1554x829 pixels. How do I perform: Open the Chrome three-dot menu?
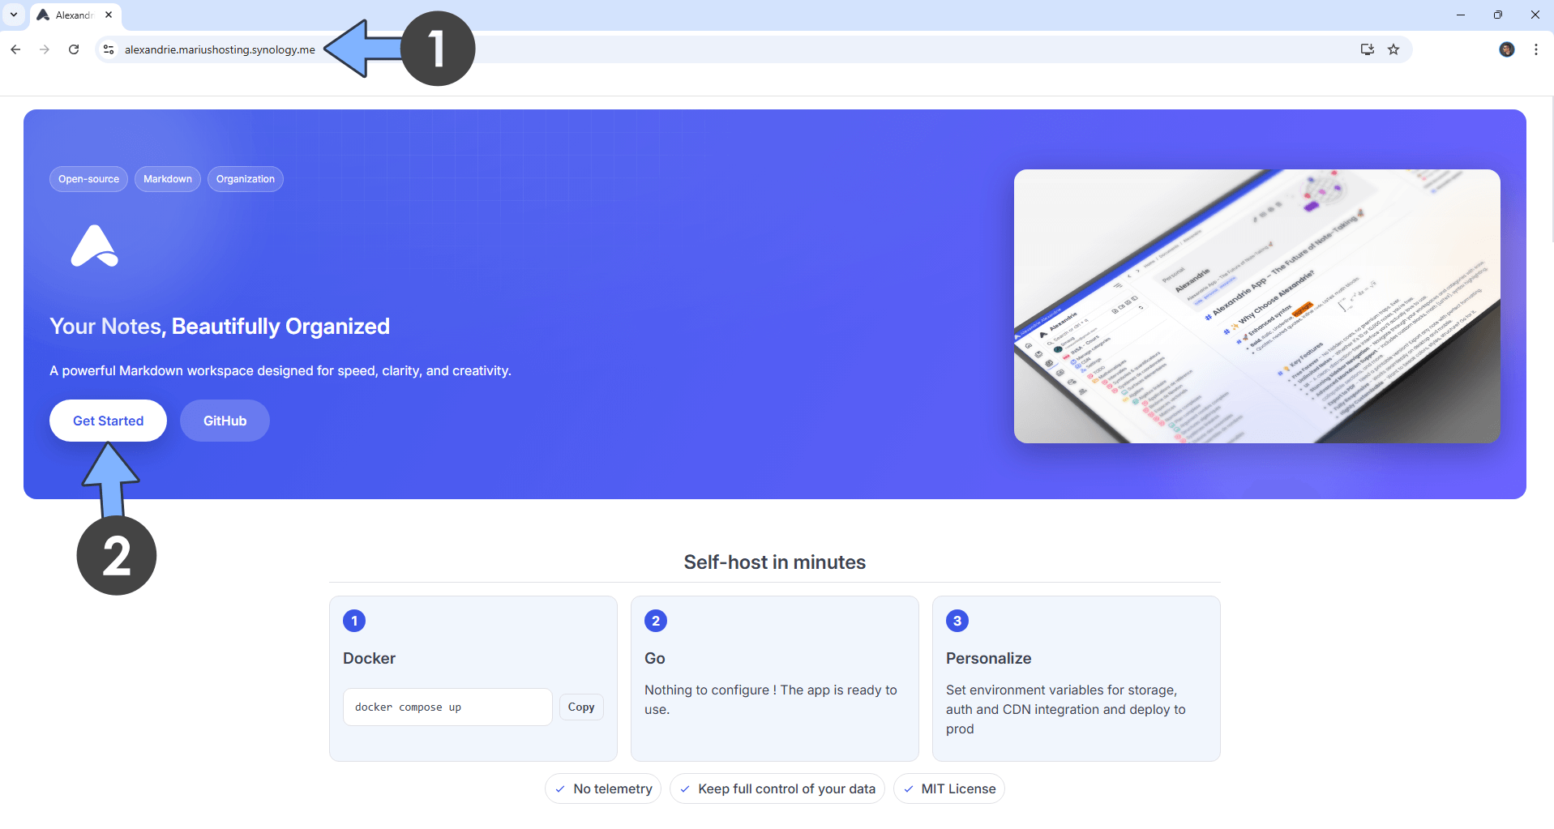pyautogui.click(x=1536, y=49)
